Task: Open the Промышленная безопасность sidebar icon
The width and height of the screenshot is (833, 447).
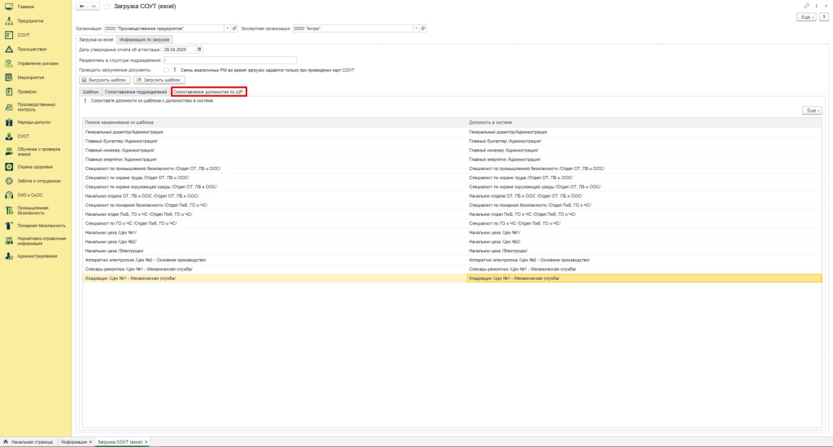Action: coord(9,211)
